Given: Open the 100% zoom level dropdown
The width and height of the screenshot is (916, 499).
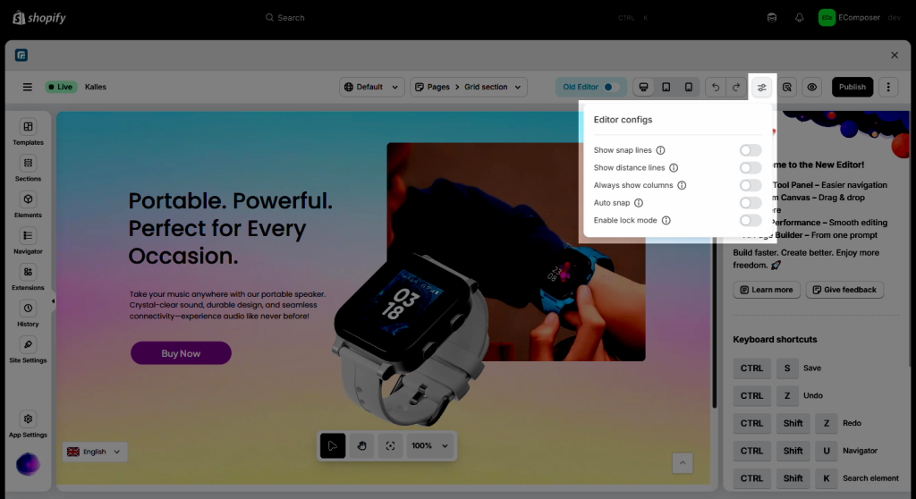Looking at the screenshot, I should 430,445.
